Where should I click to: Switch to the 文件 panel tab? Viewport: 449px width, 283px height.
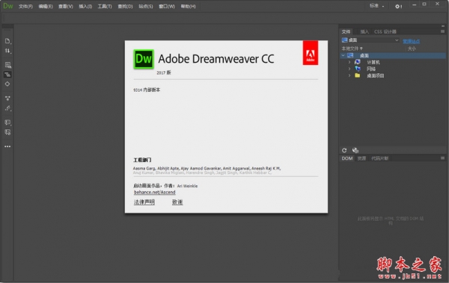pos(346,31)
